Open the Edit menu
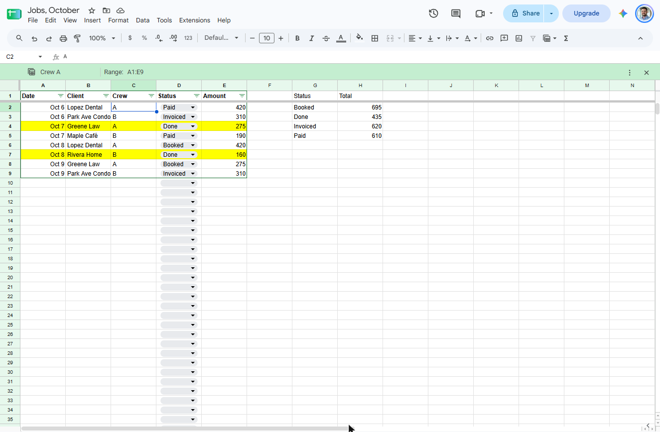Screen dimensions: 660x432 [x=50, y=20]
